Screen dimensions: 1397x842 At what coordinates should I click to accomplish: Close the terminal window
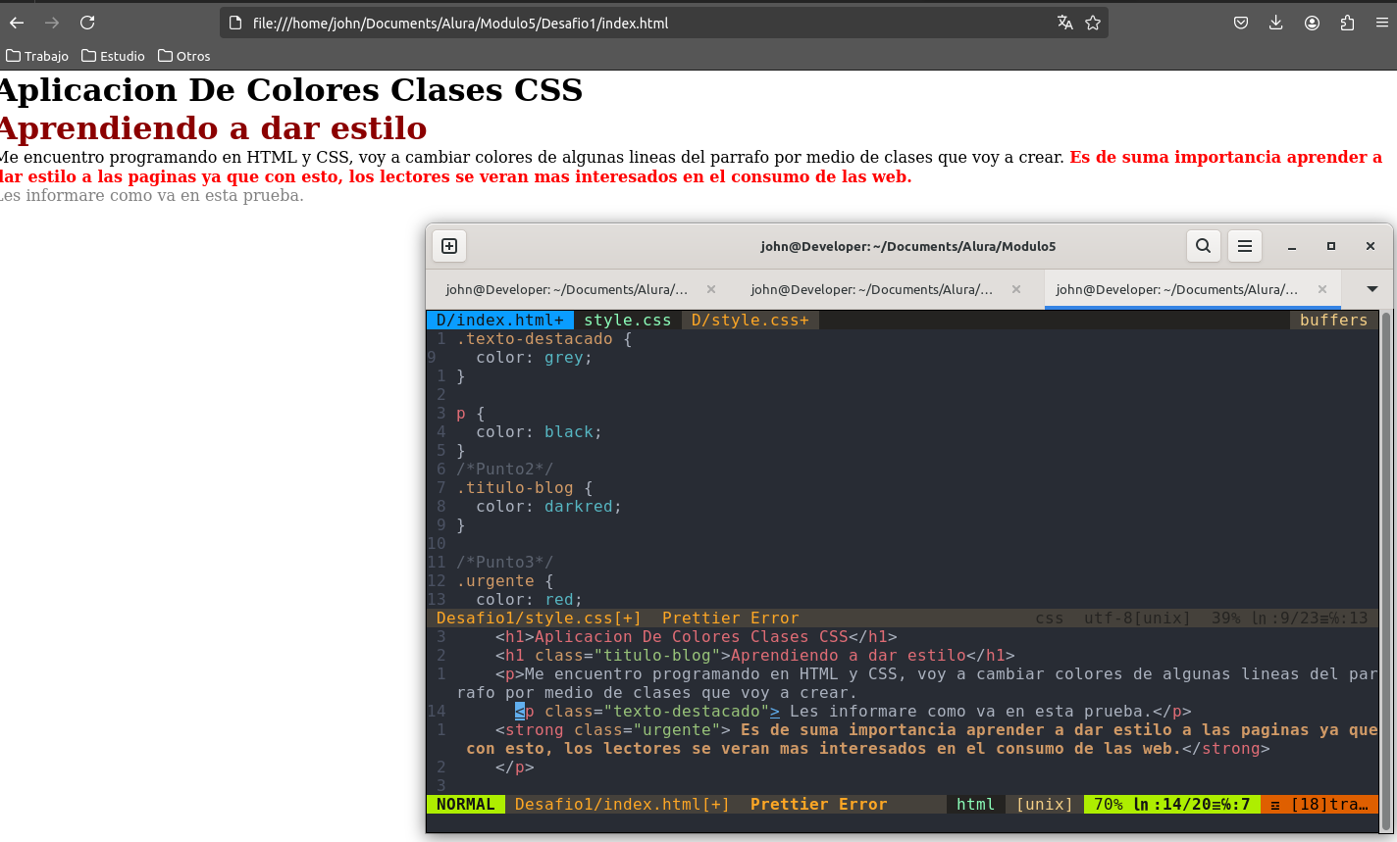click(1371, 246)
